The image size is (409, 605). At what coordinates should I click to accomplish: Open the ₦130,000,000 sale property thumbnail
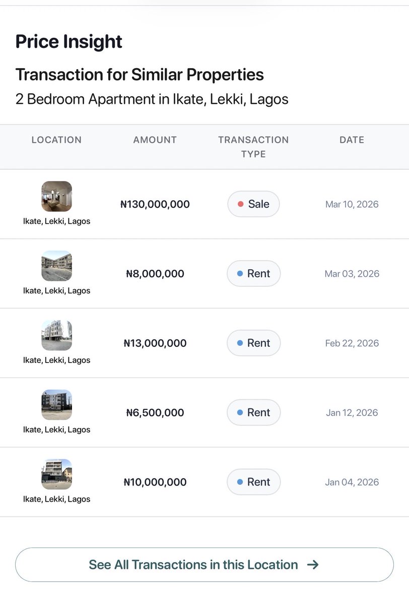point(56,197)
